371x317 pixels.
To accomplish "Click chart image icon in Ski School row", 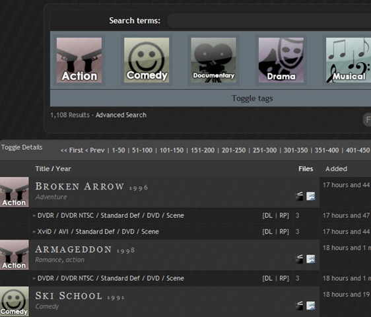I will (x=311, y=306).
